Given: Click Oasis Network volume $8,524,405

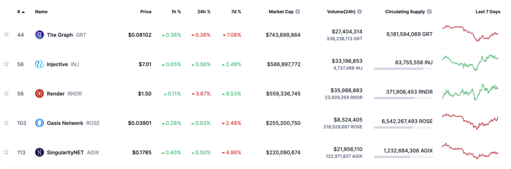Looking at the screenshot, I should [x=348, y=120].
